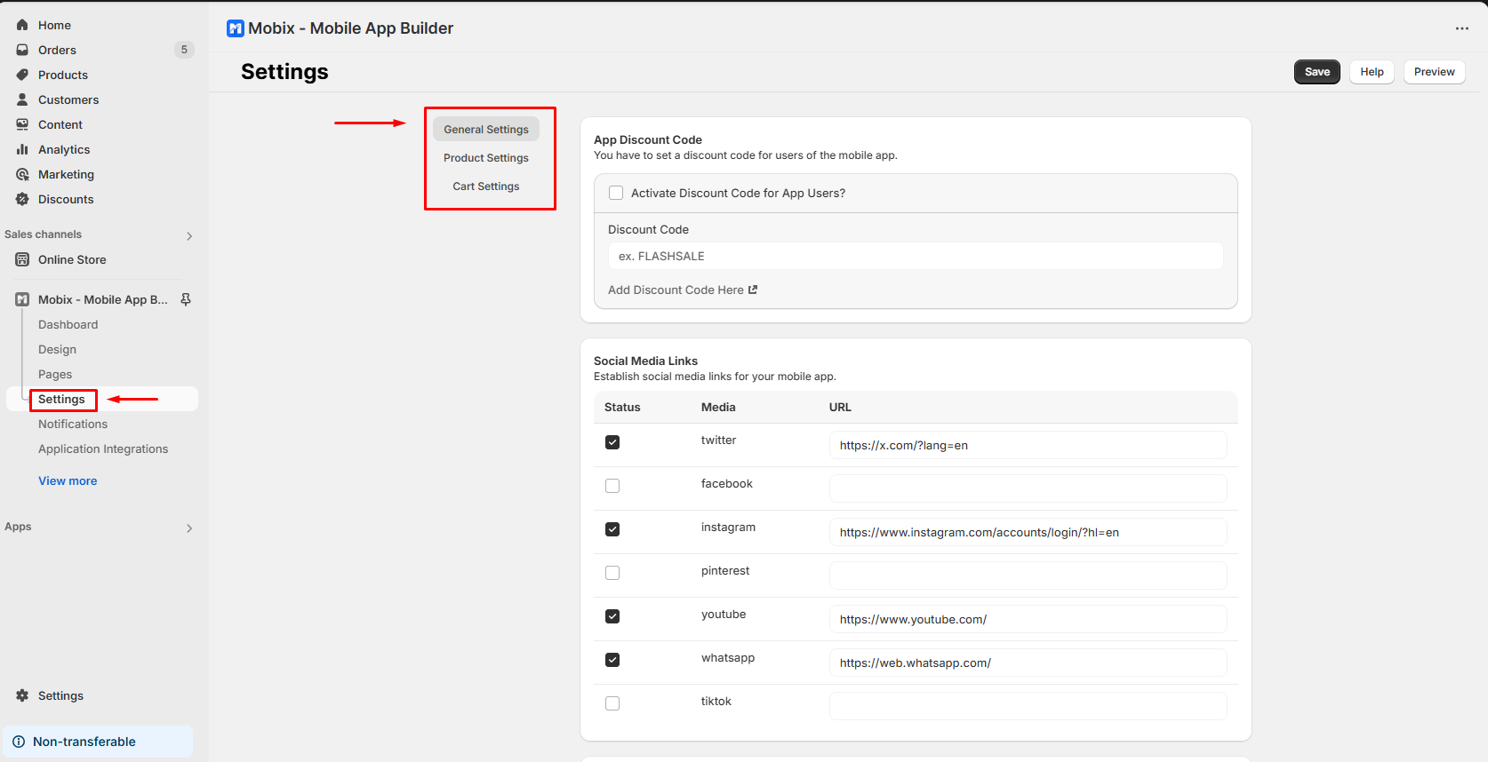Click the Mobix logo in page header
The height and width of the screenshot is (762, 1488).
pos(236,28)
